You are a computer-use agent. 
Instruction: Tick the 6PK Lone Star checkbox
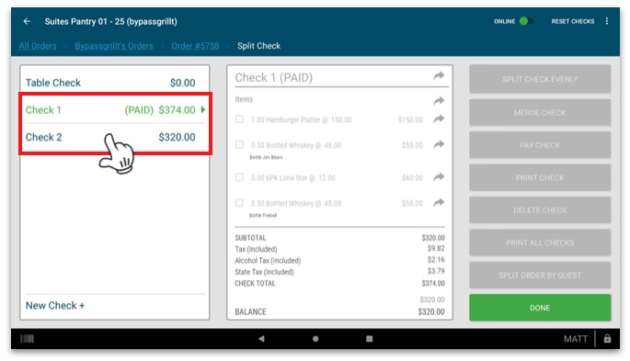[x=239, y=177]
